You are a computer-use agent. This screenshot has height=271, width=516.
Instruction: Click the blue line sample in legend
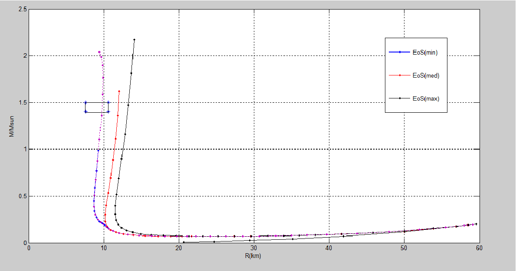400,52
